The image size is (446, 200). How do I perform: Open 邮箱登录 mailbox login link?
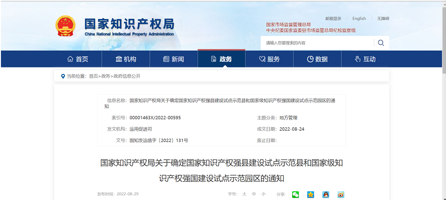click(x=333, y=19)
